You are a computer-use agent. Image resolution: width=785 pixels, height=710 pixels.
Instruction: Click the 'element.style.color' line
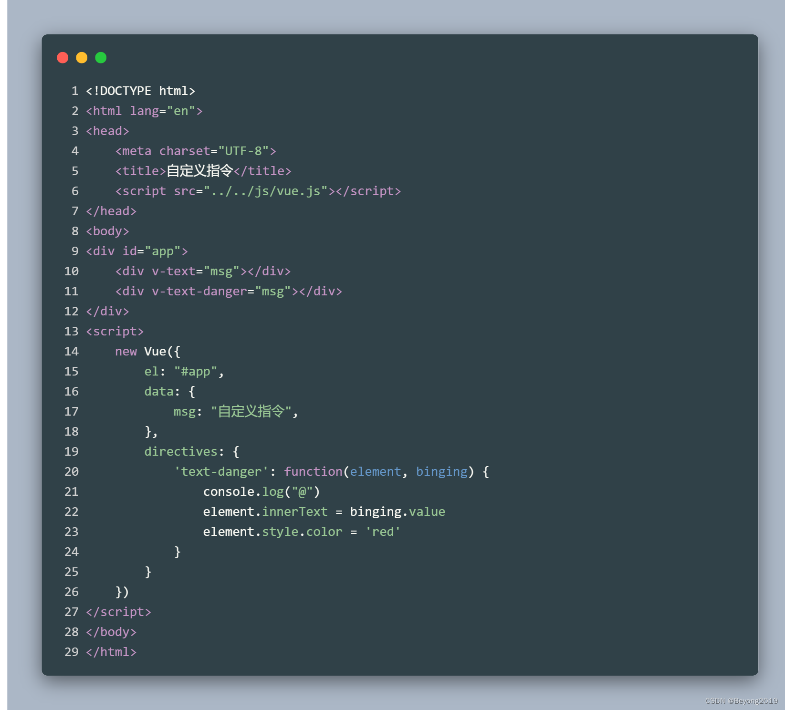pos(302,532)
